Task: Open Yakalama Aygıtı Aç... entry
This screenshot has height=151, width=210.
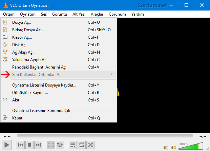Action: click(59, 60)
